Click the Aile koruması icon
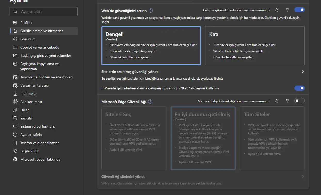This screenshot has height=195, width=321. coord(15,102)
